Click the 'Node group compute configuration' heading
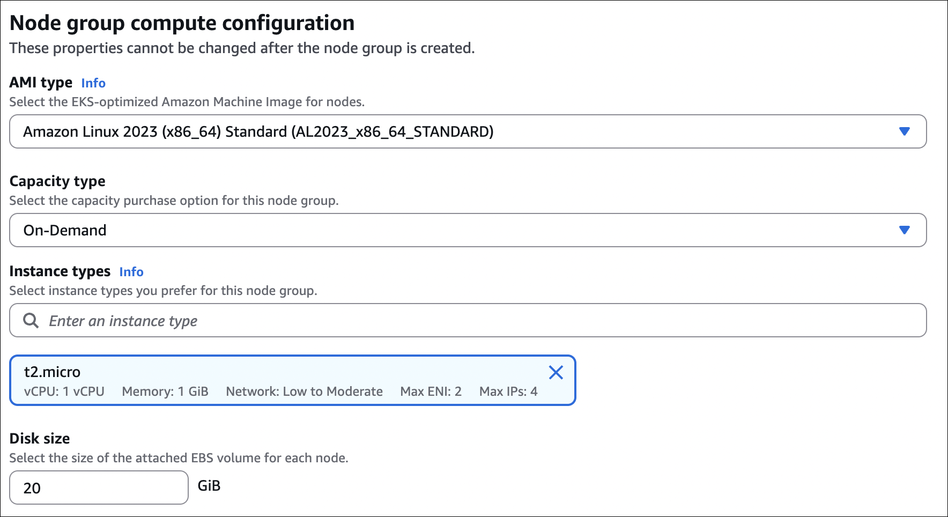This screenshot has height=517, width=948. [x=182, y=23]
